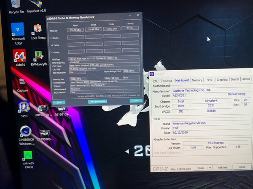Click the Tools button in CPU-Z
Viewport: 253px width, 189px height.
click(200, 168)
